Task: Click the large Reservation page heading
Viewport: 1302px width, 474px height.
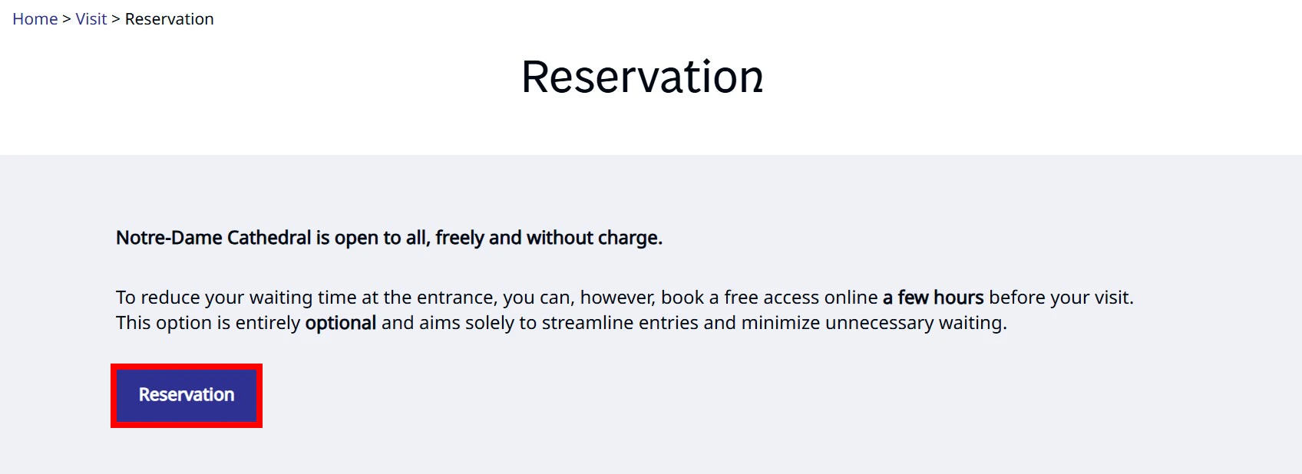Action: pos(642,77)
